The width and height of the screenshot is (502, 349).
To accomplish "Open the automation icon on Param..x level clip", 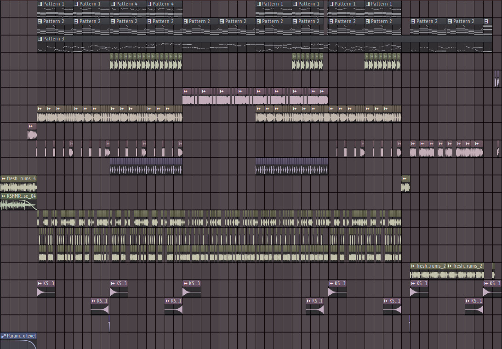I will (4, 336).
